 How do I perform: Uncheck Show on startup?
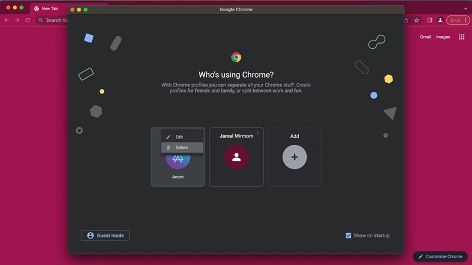(348, 236)
